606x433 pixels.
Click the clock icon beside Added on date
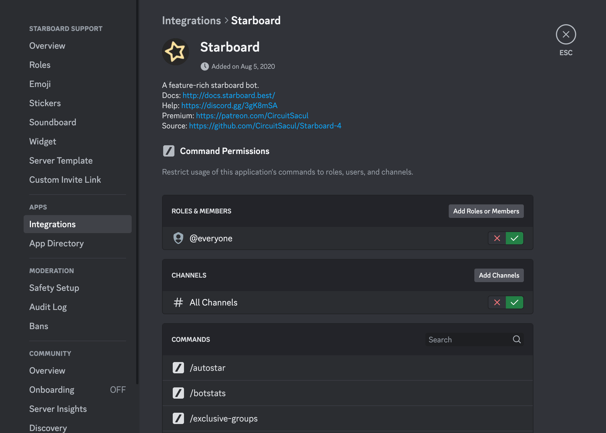(x=205, y=66)
